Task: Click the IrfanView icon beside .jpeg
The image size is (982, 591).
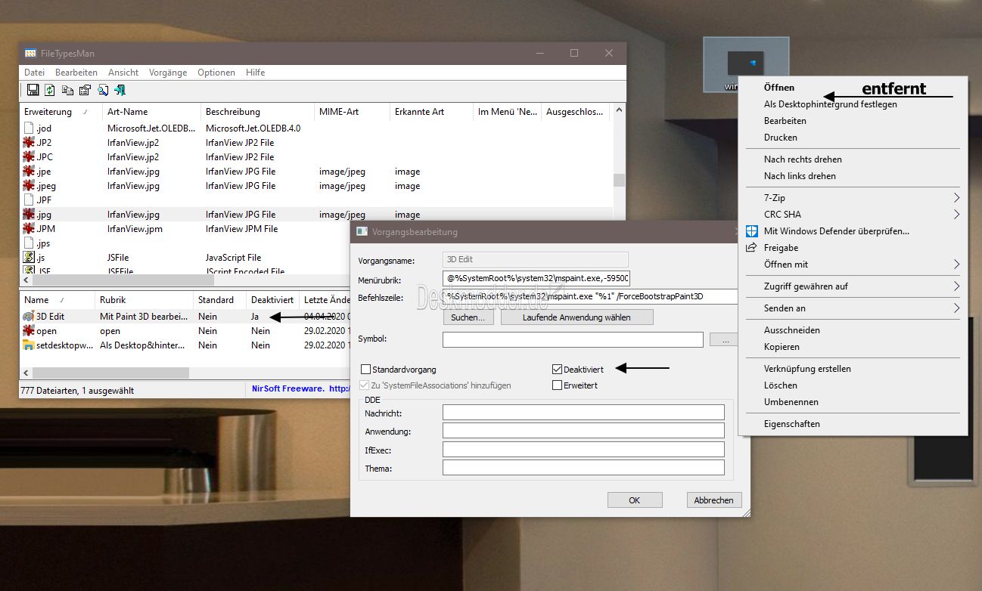Action: pyautogui.click(x=29, y=185)
